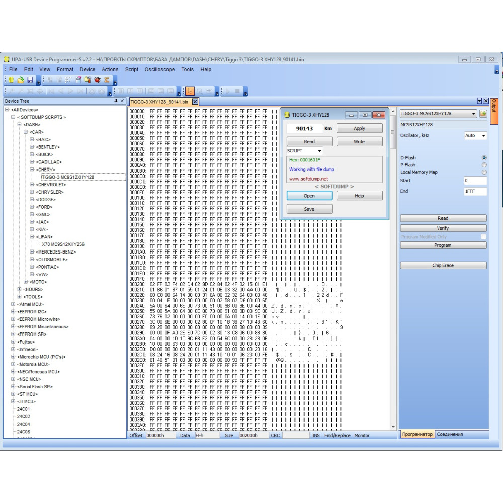The width and height of the screenshot is (503, 503).
Task: Expand the BENTLEY tree node
Action: (32, 147)
